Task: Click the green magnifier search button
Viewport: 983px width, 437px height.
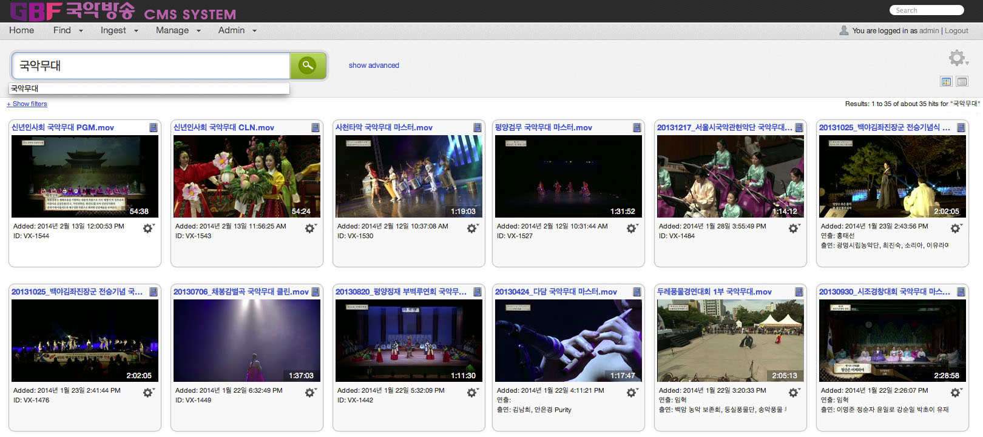Action: point(308,65)
